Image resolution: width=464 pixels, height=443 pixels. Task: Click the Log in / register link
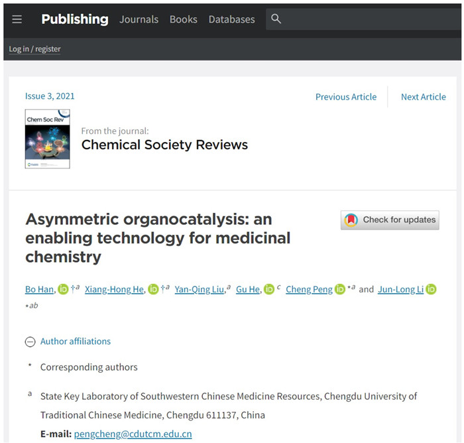34,49
